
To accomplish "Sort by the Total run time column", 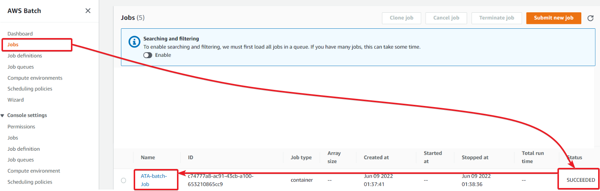I will [x=533, y=157].
